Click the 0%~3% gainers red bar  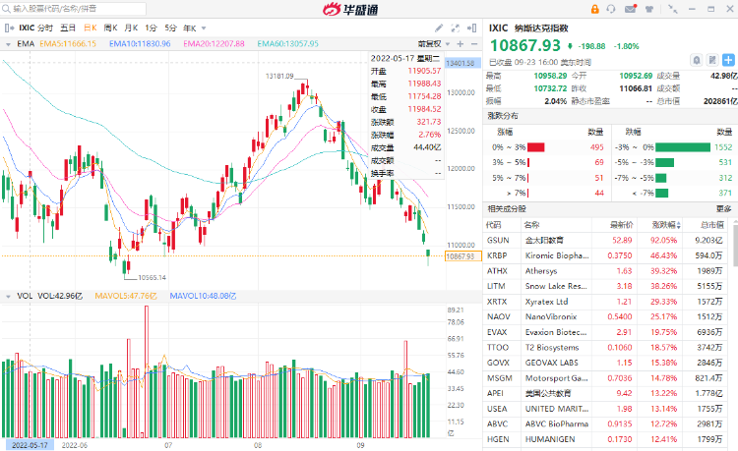pyautogui.click(x=535, y=147)
